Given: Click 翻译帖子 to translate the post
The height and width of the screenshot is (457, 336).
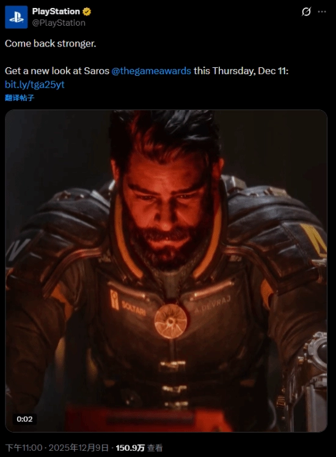Looking at the screenshot, I should 20,98.
